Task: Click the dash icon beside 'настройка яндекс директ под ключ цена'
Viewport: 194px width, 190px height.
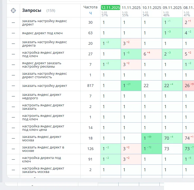Action: 13,128
